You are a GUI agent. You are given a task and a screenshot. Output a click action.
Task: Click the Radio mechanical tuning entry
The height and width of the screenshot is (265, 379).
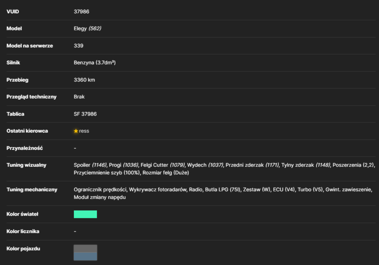pyautogui.click(x=196, y=189)
